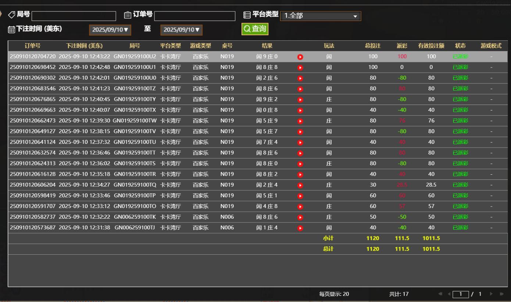Play replay for round GN006259100TK
This screenshot has height=302, width=511.
[300, 217]
